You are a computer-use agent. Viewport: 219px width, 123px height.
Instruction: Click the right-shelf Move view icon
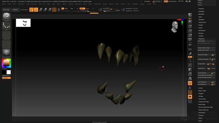point(190,69)
